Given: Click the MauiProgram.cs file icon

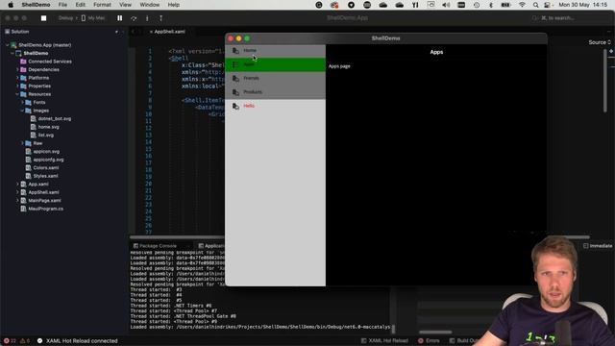Looking at the screenshot, I should pos(23,209).
